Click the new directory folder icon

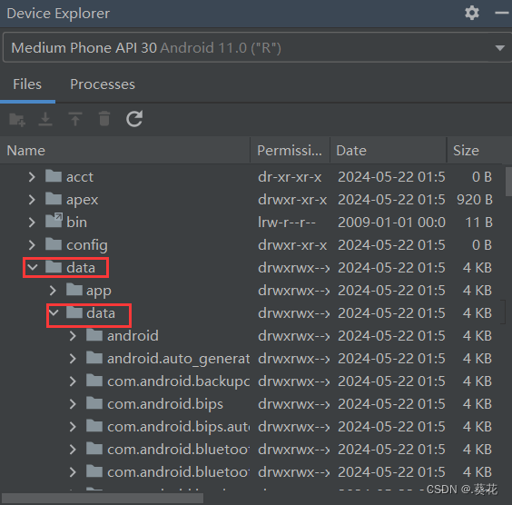17,119
